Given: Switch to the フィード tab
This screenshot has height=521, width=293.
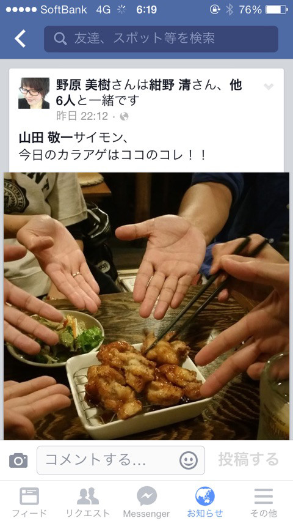Looking at the screenshot, I should (29, 502).
